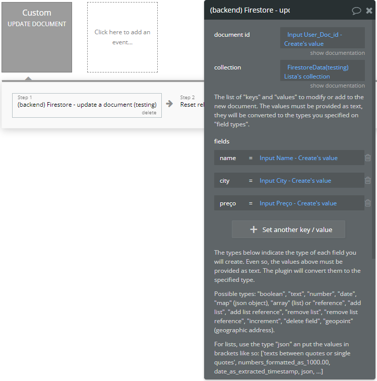This screenshot has width=377, height=381.
Task: Open show documentation under document id
Action: point(337,53)
